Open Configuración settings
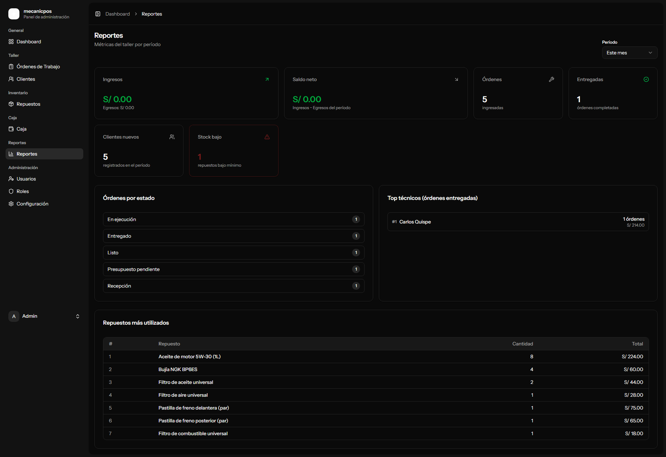666x457 pixels. pos(44,204)
